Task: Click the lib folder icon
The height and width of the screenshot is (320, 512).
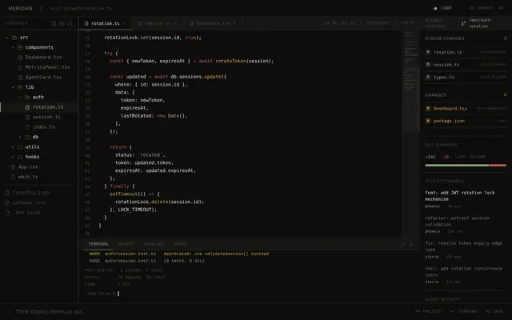Action: click(x=20, y=87)
